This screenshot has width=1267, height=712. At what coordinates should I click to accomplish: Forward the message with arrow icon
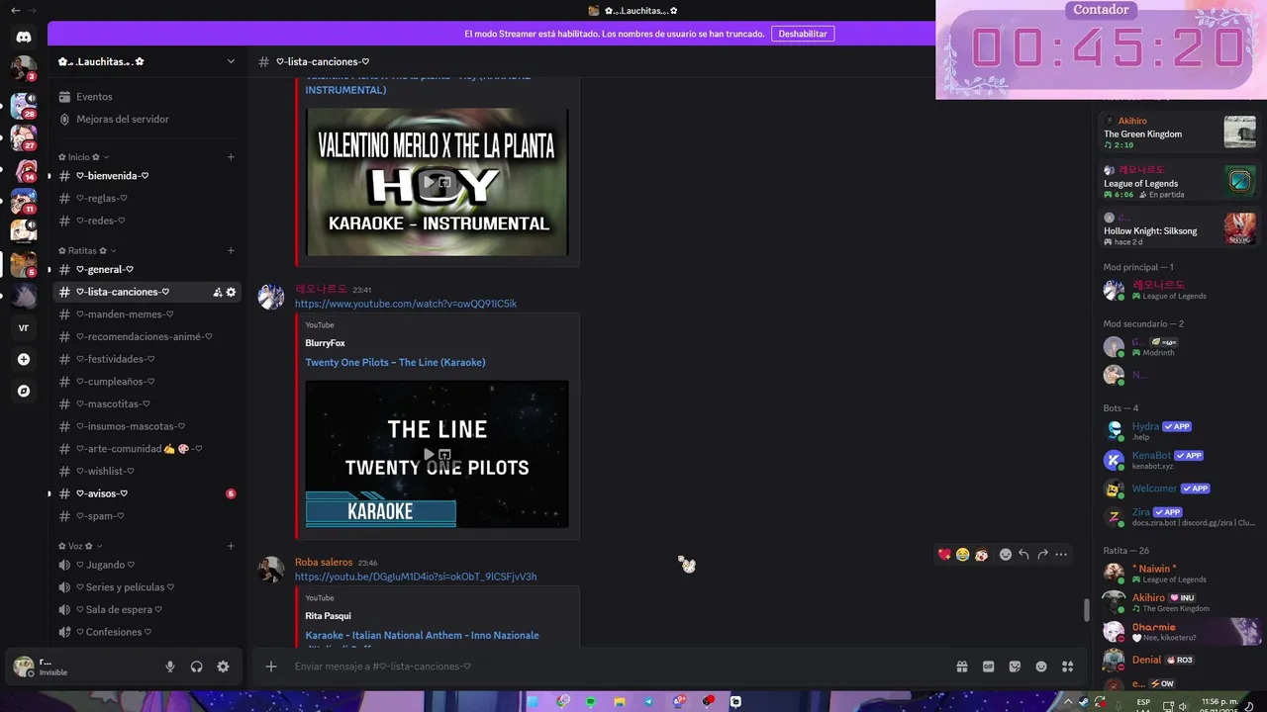(1042, 555)
